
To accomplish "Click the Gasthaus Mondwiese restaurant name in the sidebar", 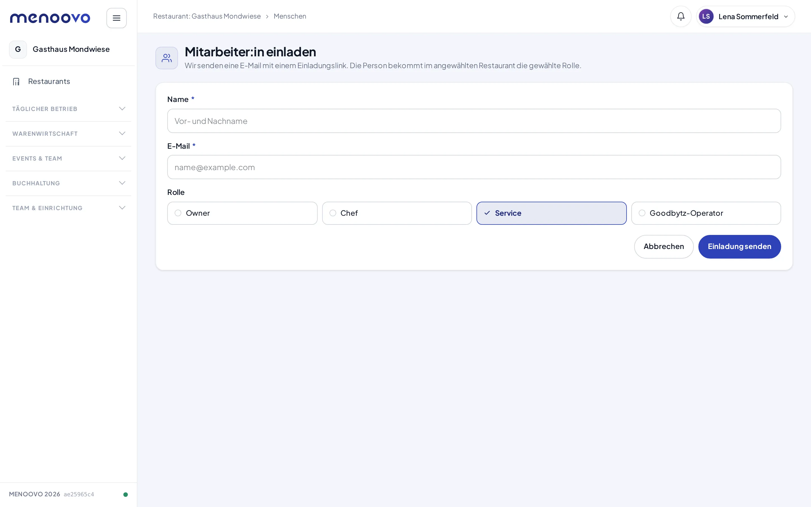I will [71, 49].
